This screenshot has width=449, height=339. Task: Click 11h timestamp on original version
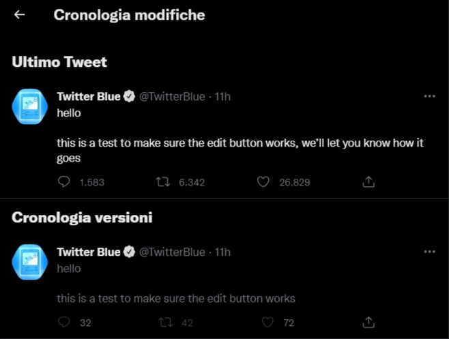[x=222, y=252]
